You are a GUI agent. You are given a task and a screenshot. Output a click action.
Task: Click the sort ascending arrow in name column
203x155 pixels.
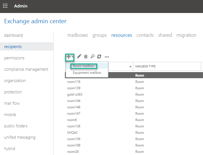[130, 66]
